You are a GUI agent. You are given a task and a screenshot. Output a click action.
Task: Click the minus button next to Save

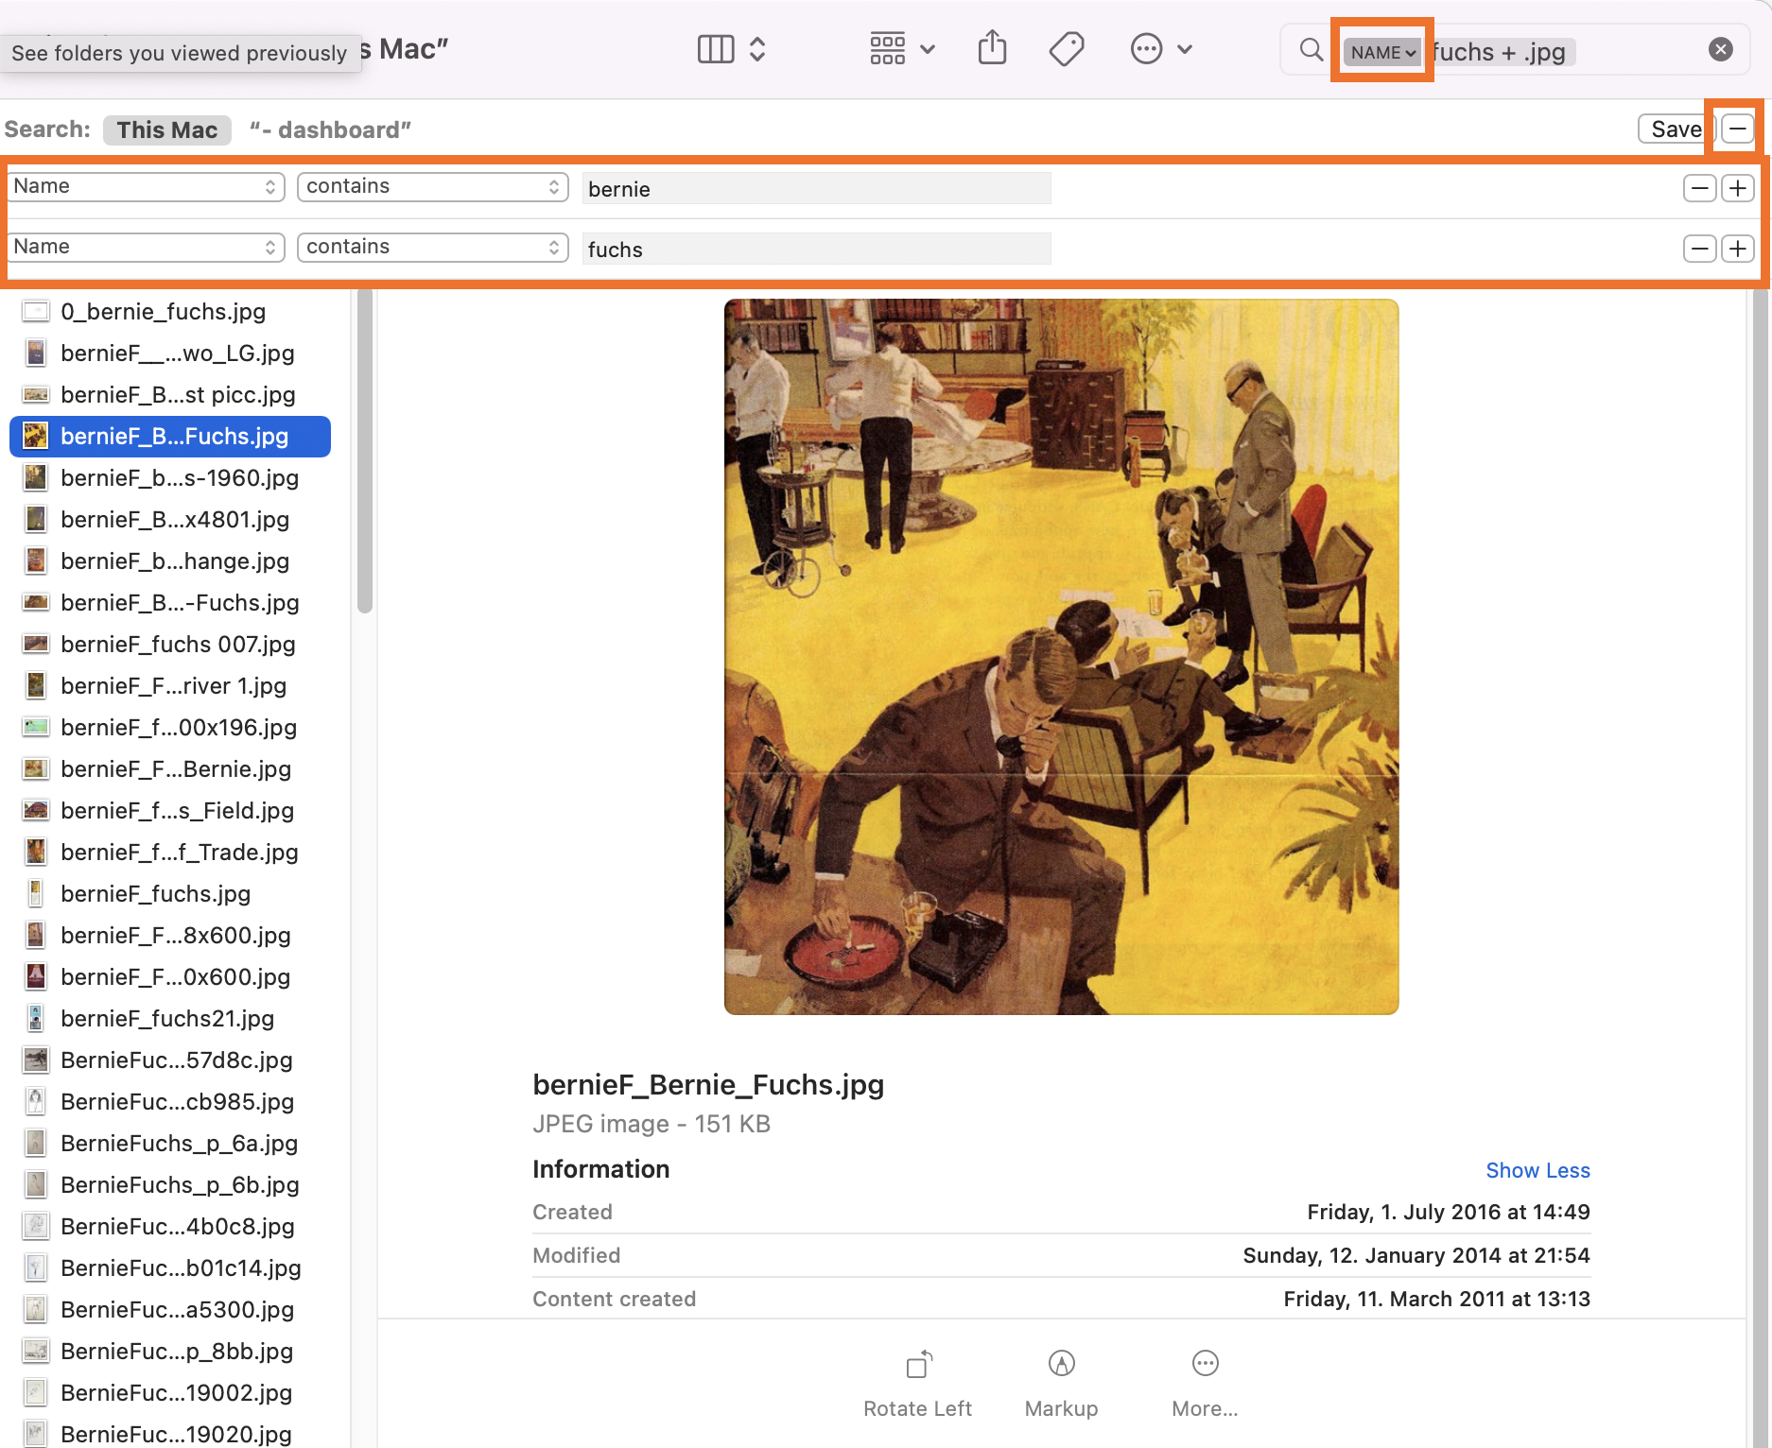tap(1738, 129)
